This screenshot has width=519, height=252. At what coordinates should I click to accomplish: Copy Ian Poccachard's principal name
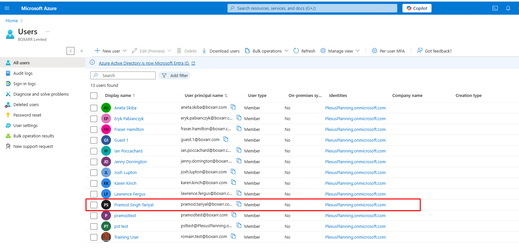(x=239, y=150)
